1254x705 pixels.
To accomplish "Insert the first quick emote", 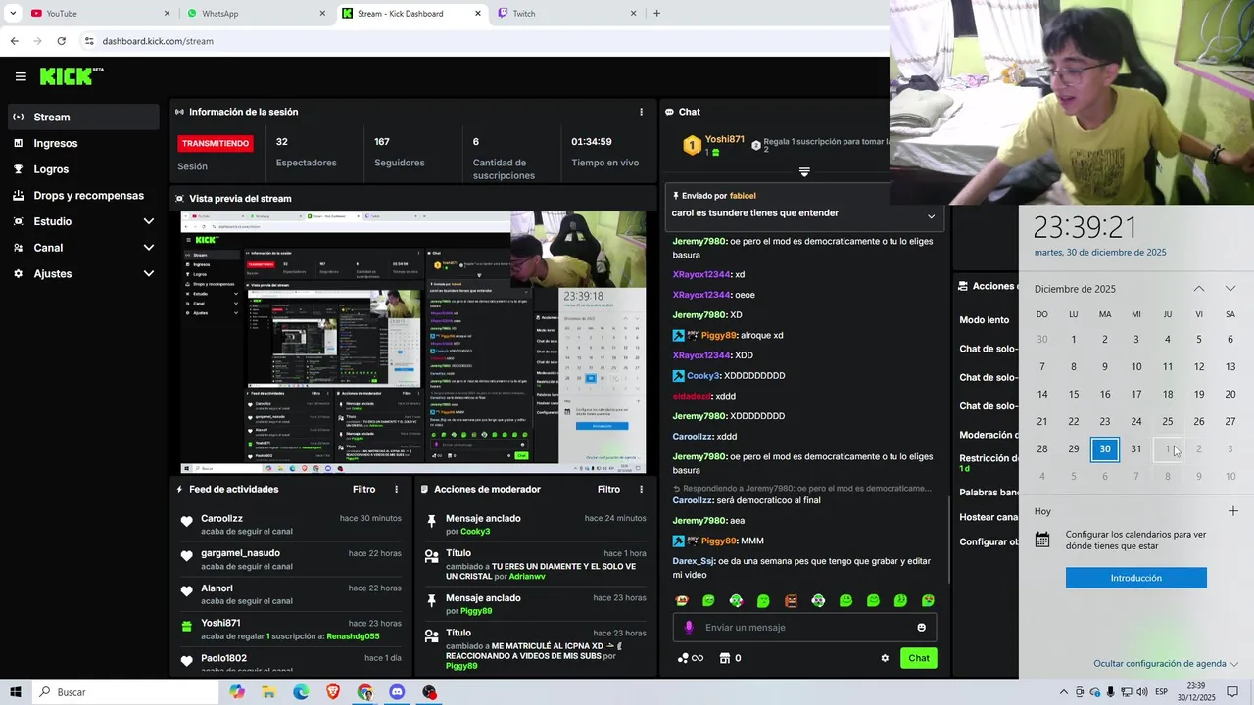I will point(682,600).
